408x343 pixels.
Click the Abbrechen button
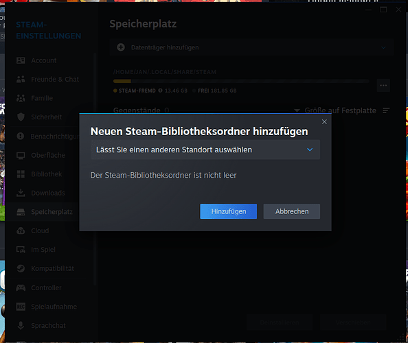[x=292, y=211]
